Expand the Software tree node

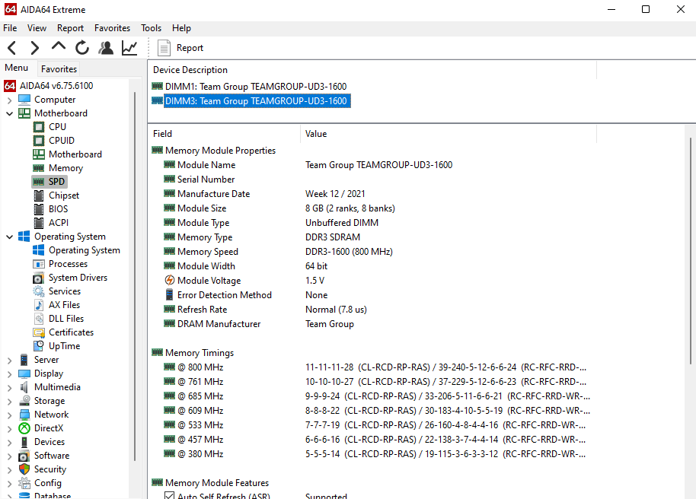pos(10,456)
